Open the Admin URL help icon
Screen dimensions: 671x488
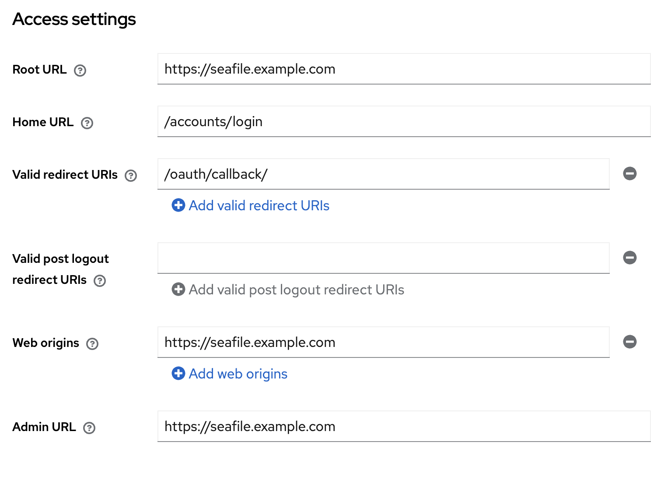(89, 428)
